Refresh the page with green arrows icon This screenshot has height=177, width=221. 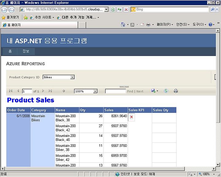pos(119,9)
